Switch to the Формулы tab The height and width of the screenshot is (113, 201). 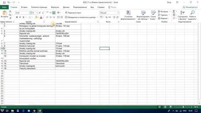(x=55, y=7)
